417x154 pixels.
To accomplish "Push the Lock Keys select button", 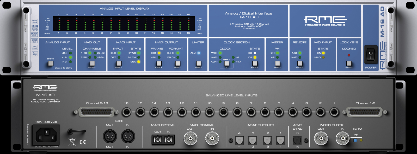I will [x=349, y=63].
